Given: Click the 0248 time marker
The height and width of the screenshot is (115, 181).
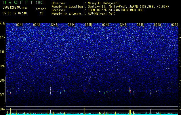Looking at the screenshot, I should click(140, 25).
